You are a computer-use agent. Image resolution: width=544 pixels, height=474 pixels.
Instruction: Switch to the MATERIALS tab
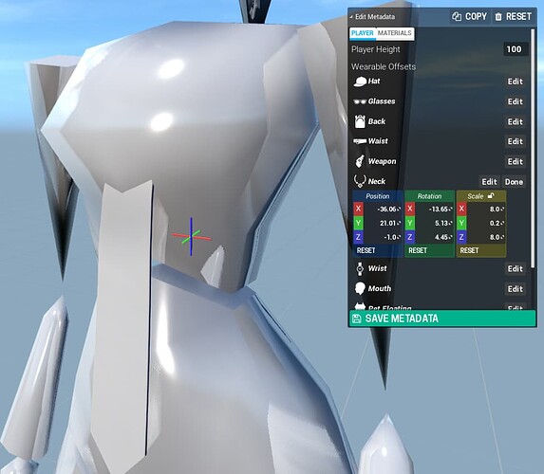(x=394, y=33)
